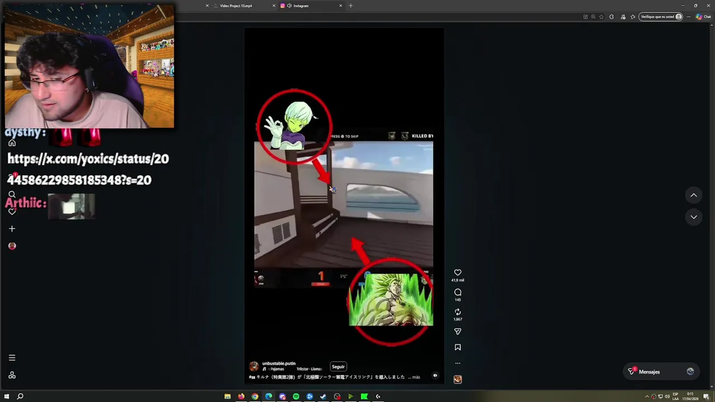Screen dimensions: 715x402
Task: Open the browser's three-dot settings menu
Action: [x=688, y=17]
